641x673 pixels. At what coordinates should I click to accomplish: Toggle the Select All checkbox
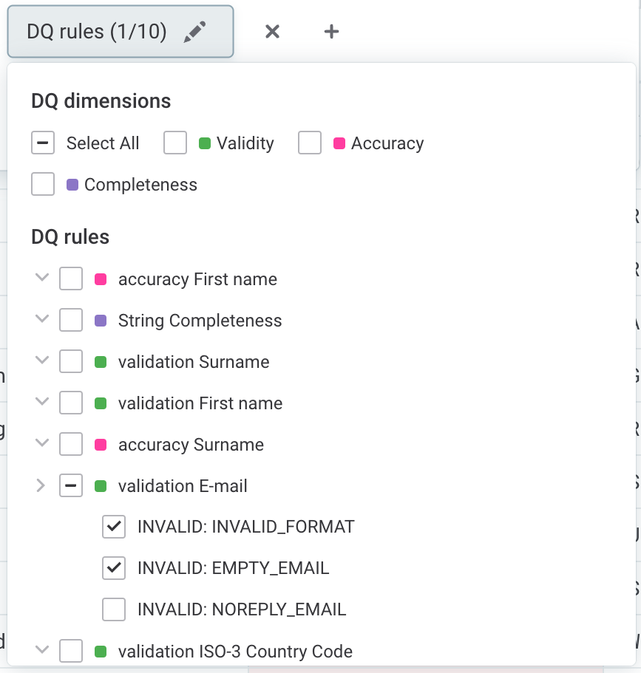tap(43, 143)
